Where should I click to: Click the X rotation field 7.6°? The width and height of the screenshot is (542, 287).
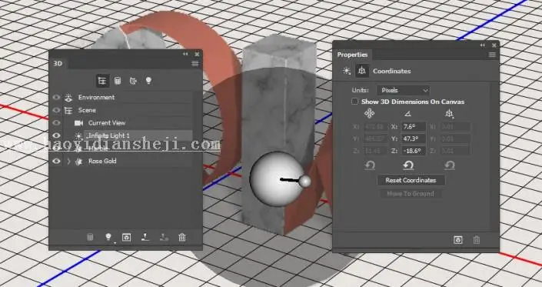(x=413, y=126)
